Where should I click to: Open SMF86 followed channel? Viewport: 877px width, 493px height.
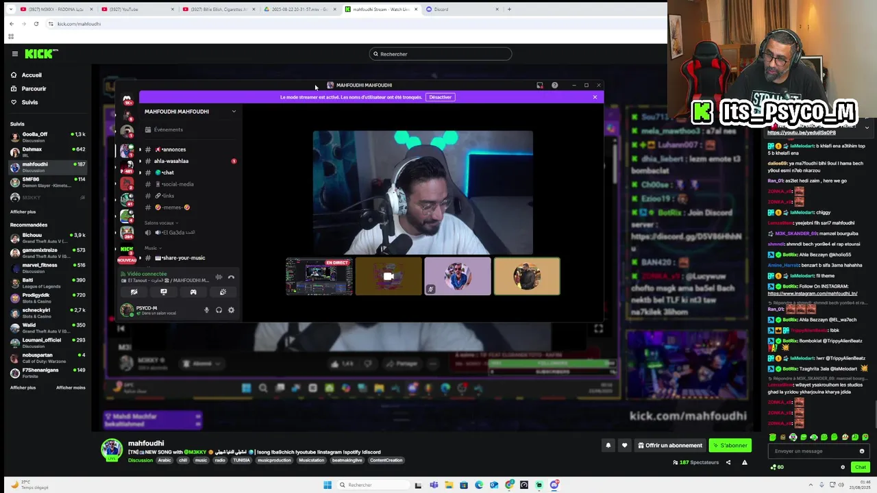click(x=48, y=182)
